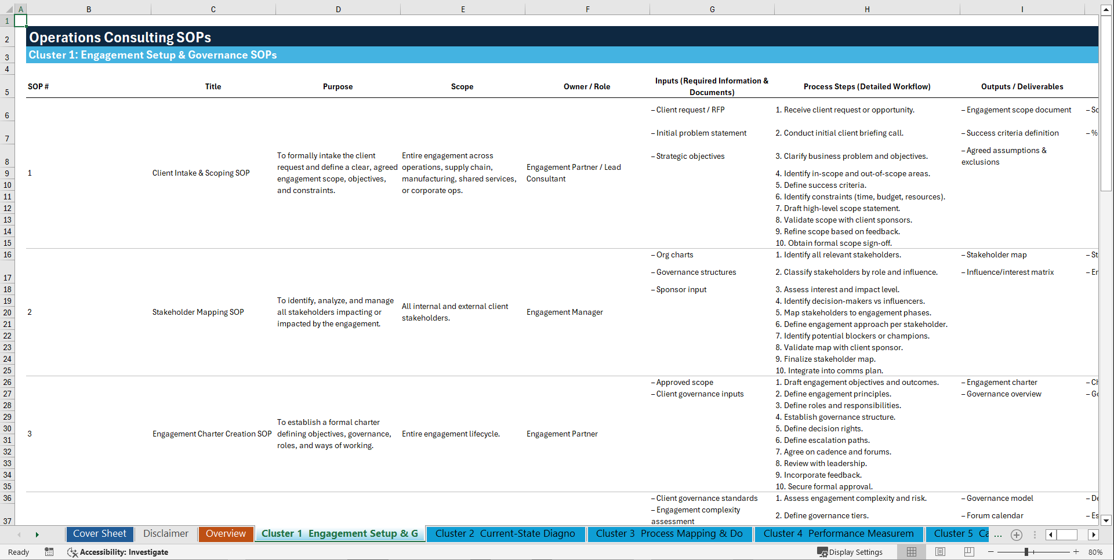
Task: Click the Zoom In plus icon
Action: pos(1077,552)
